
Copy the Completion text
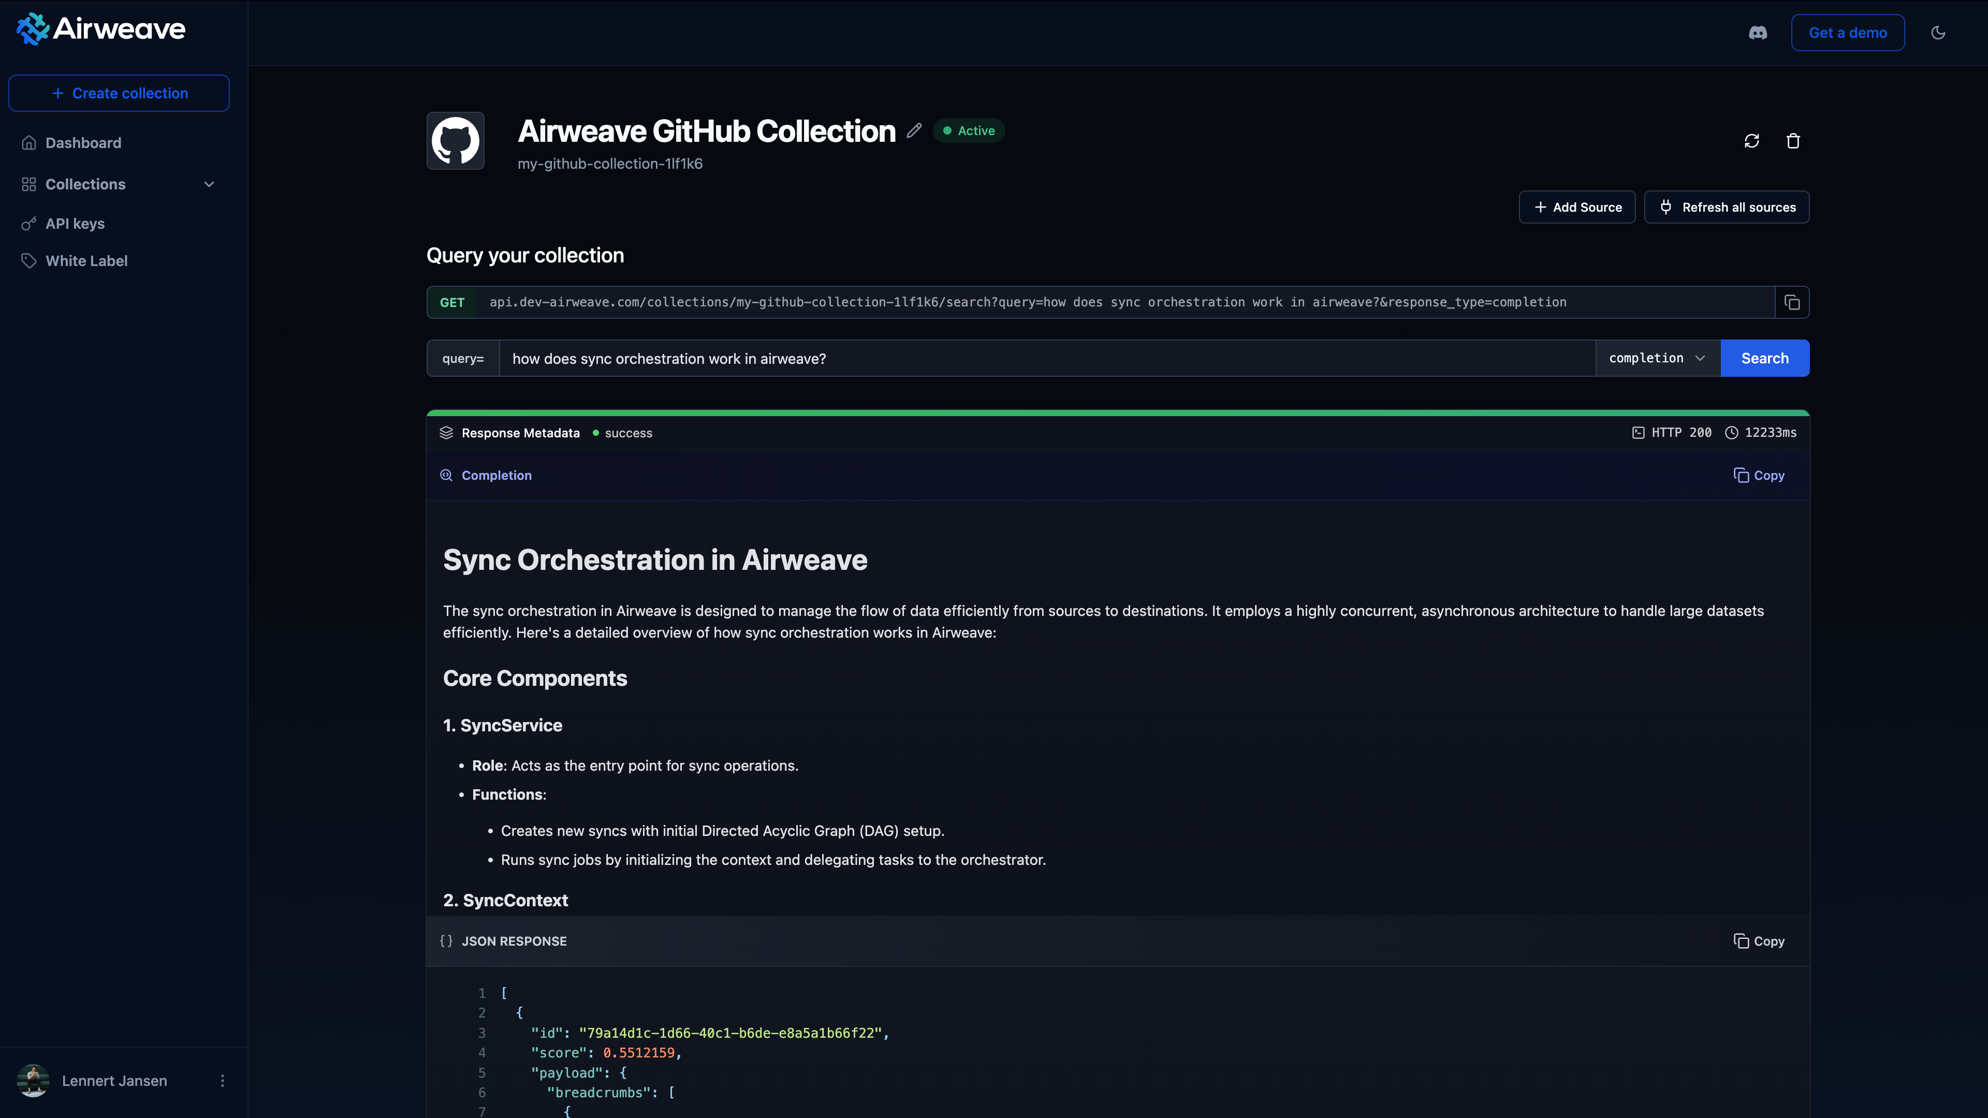(x=1759, y=475)
